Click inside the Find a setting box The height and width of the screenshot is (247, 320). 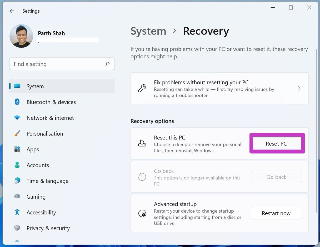pos(53,64)
